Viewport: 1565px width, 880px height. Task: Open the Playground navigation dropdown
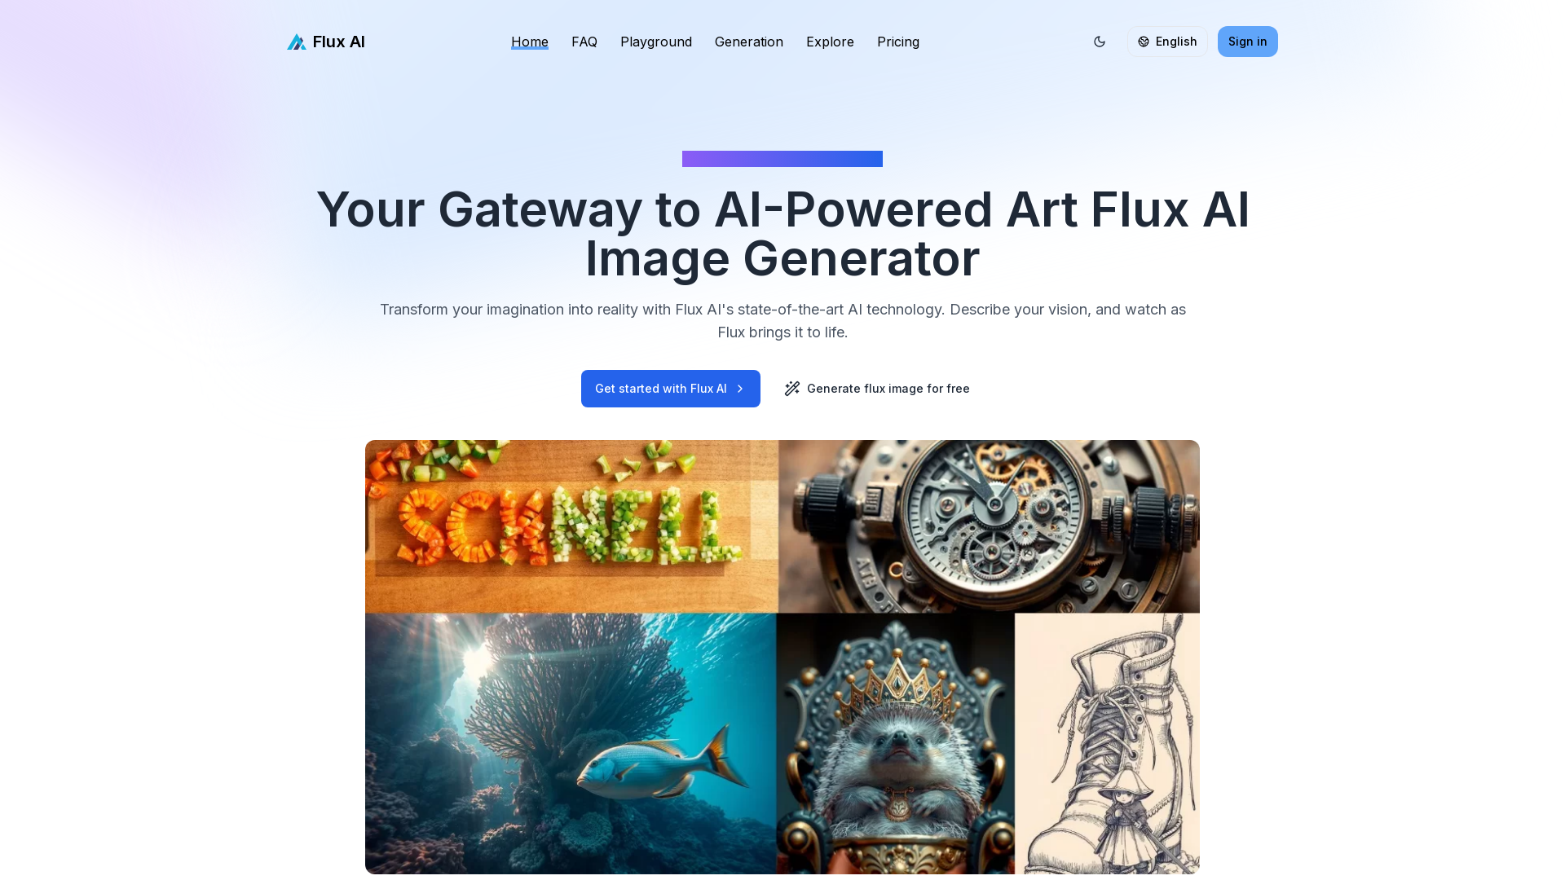(x=655, y=41)
